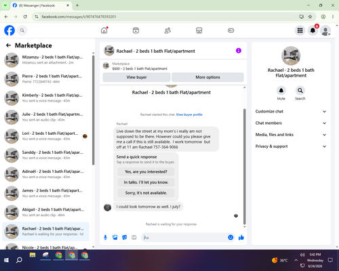
Task: Open the Facebook logo home link
Action: 9,30
